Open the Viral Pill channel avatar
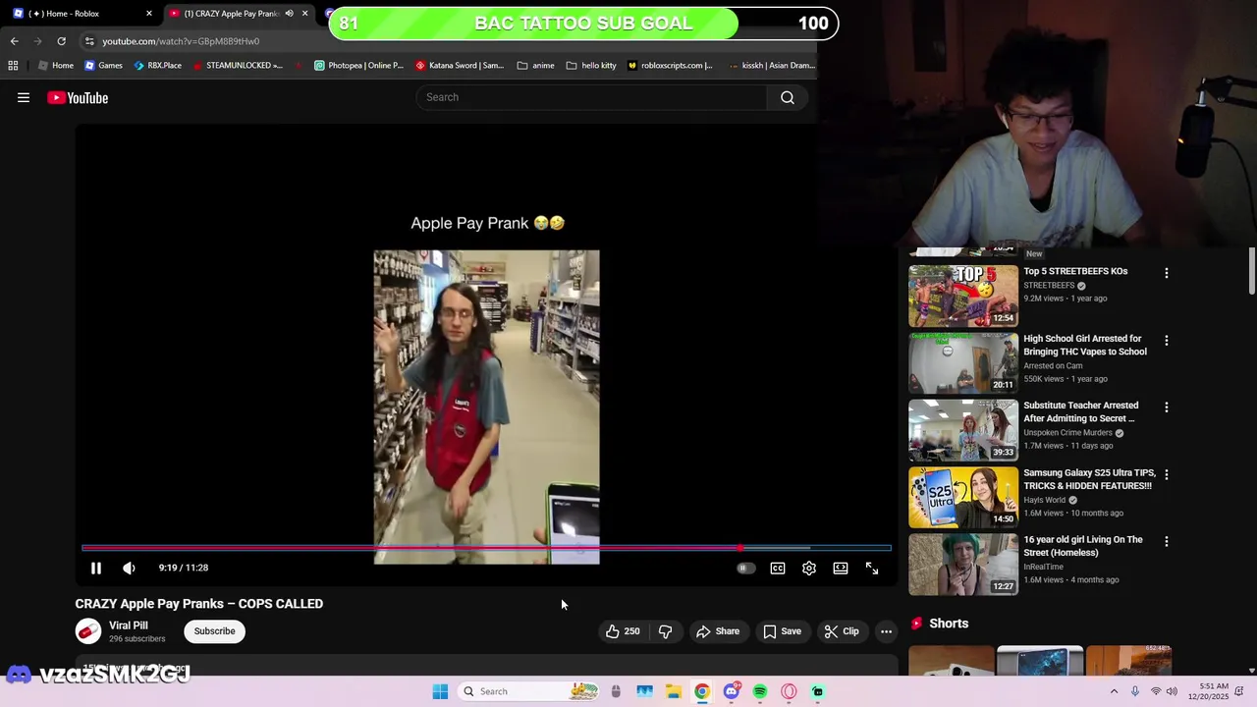 coord(88,631)
